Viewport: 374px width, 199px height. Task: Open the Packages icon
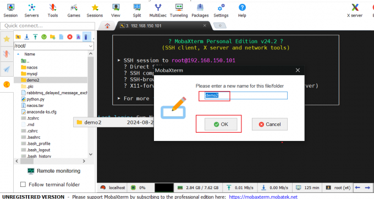click(x=200, y=11)
